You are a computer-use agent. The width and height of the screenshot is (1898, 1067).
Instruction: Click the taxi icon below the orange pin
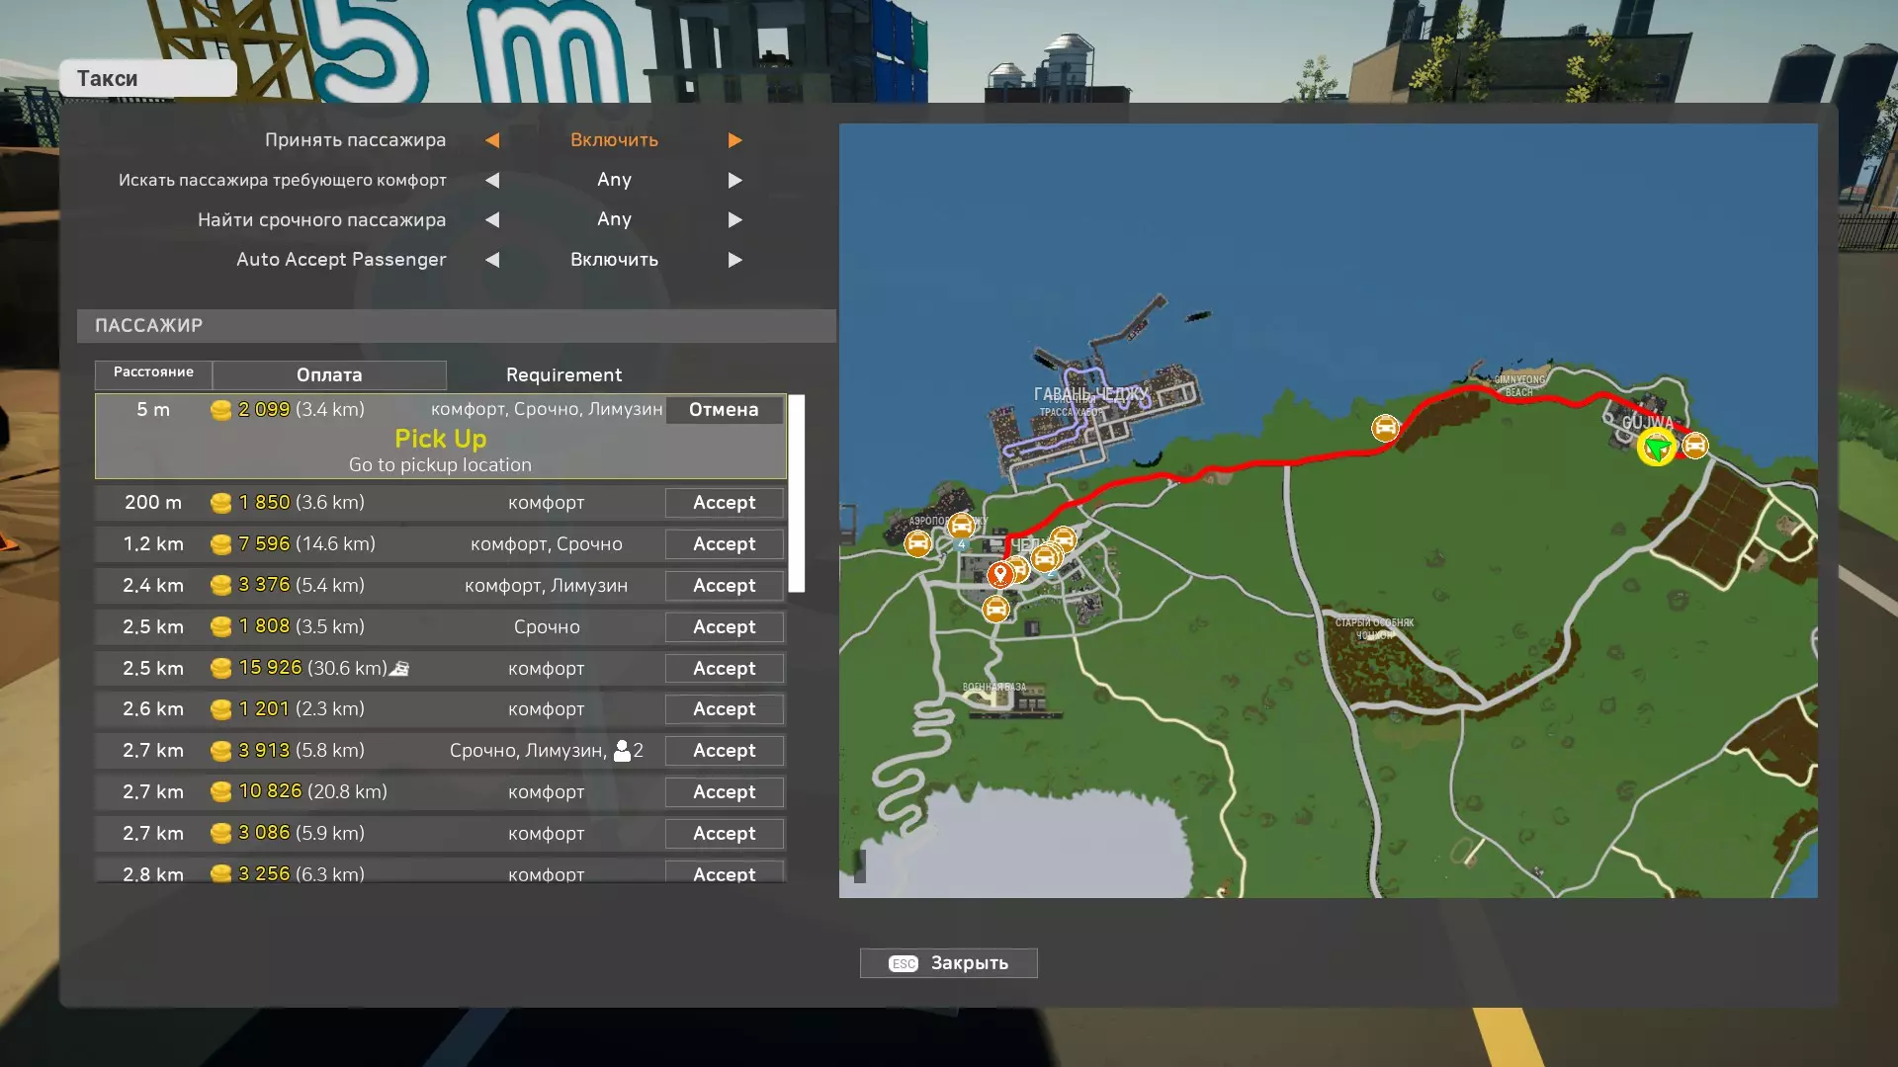point(995,609)
